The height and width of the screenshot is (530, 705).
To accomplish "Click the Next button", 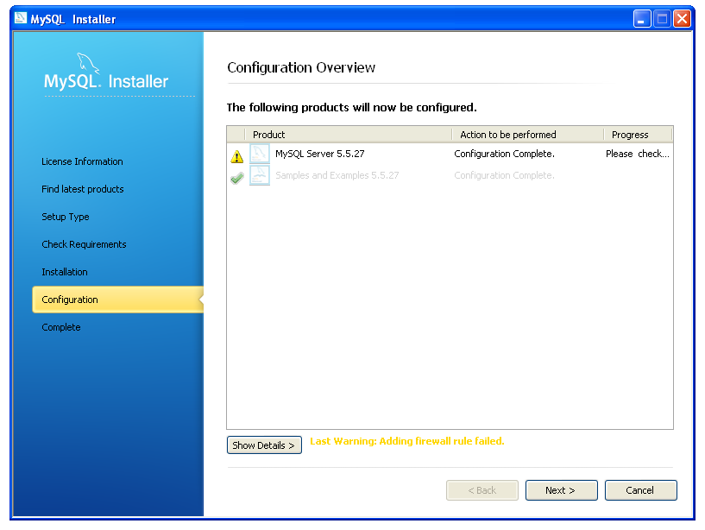I will [561, 490].
